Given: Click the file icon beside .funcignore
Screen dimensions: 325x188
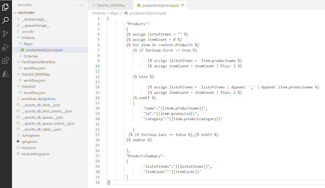Looking at the screenshot, I should coord(18,135).
